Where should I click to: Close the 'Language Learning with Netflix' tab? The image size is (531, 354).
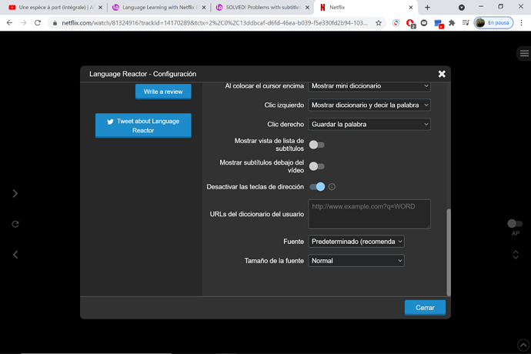click(x=204, y=7)
